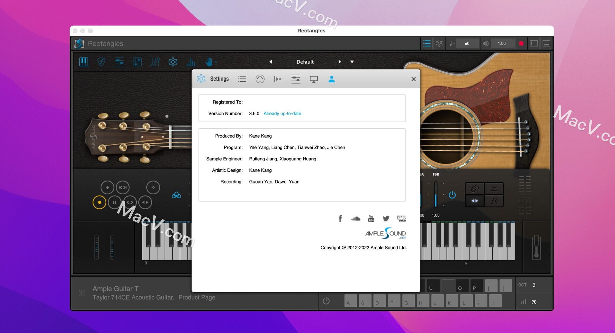Image resolution: width=615 pixels, height=333 pixels.
Task: Click the diamond circular button
Action: coord(107,187)
